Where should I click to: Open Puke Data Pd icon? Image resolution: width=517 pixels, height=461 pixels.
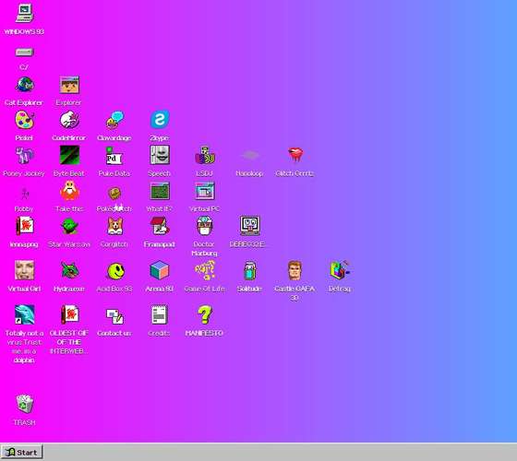(x=114, y=156)
